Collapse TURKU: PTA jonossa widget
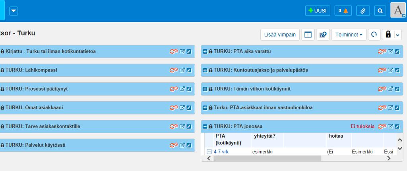 click(x=205, y=126)
